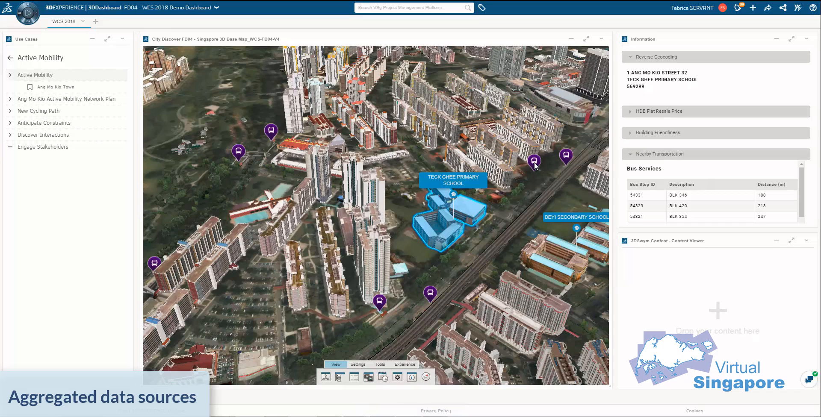Open the compass navigation tool
821x417 pixels.
point(426,377)
